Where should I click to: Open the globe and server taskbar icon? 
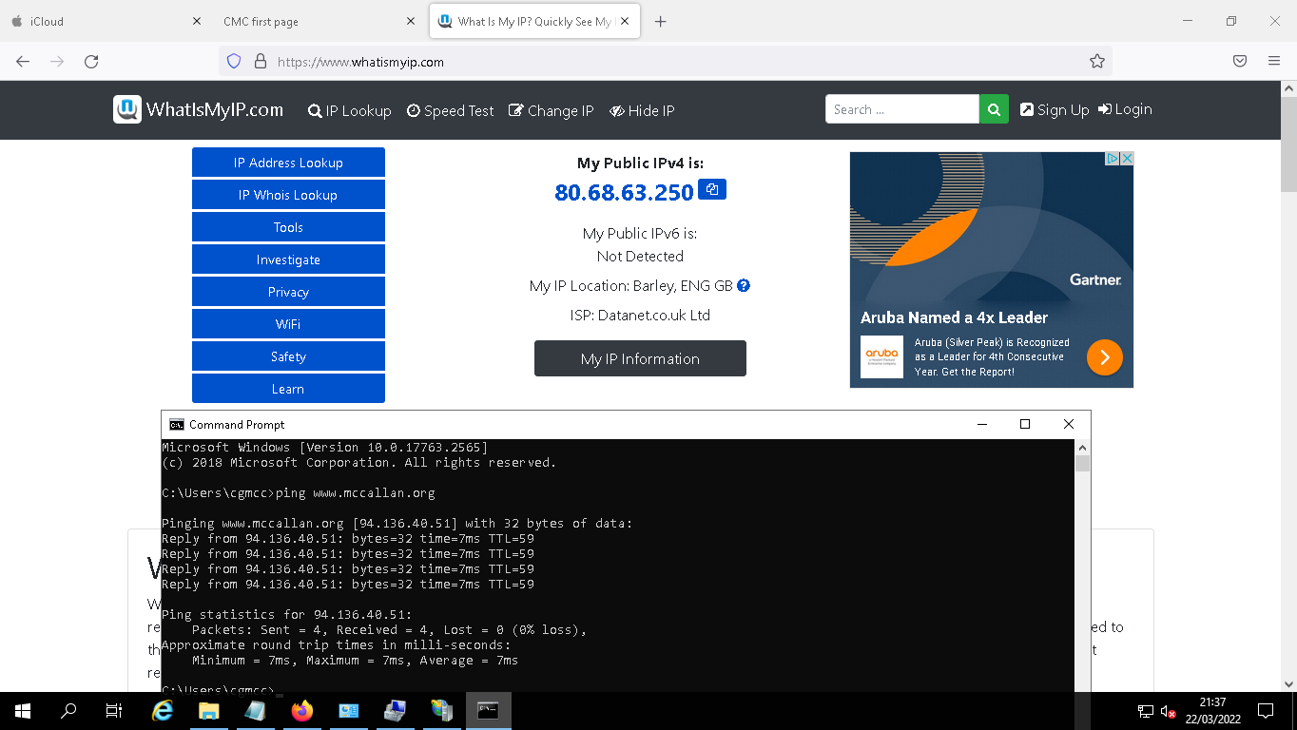[441, 711]
